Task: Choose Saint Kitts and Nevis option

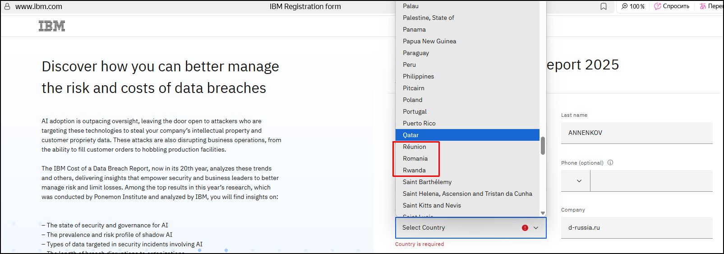Action: tap(432, 205)
